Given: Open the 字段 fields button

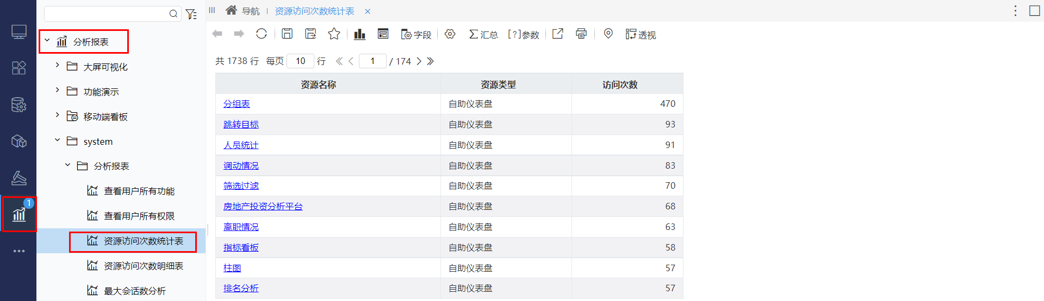Looking at the screenshot, I should (416, 34).
